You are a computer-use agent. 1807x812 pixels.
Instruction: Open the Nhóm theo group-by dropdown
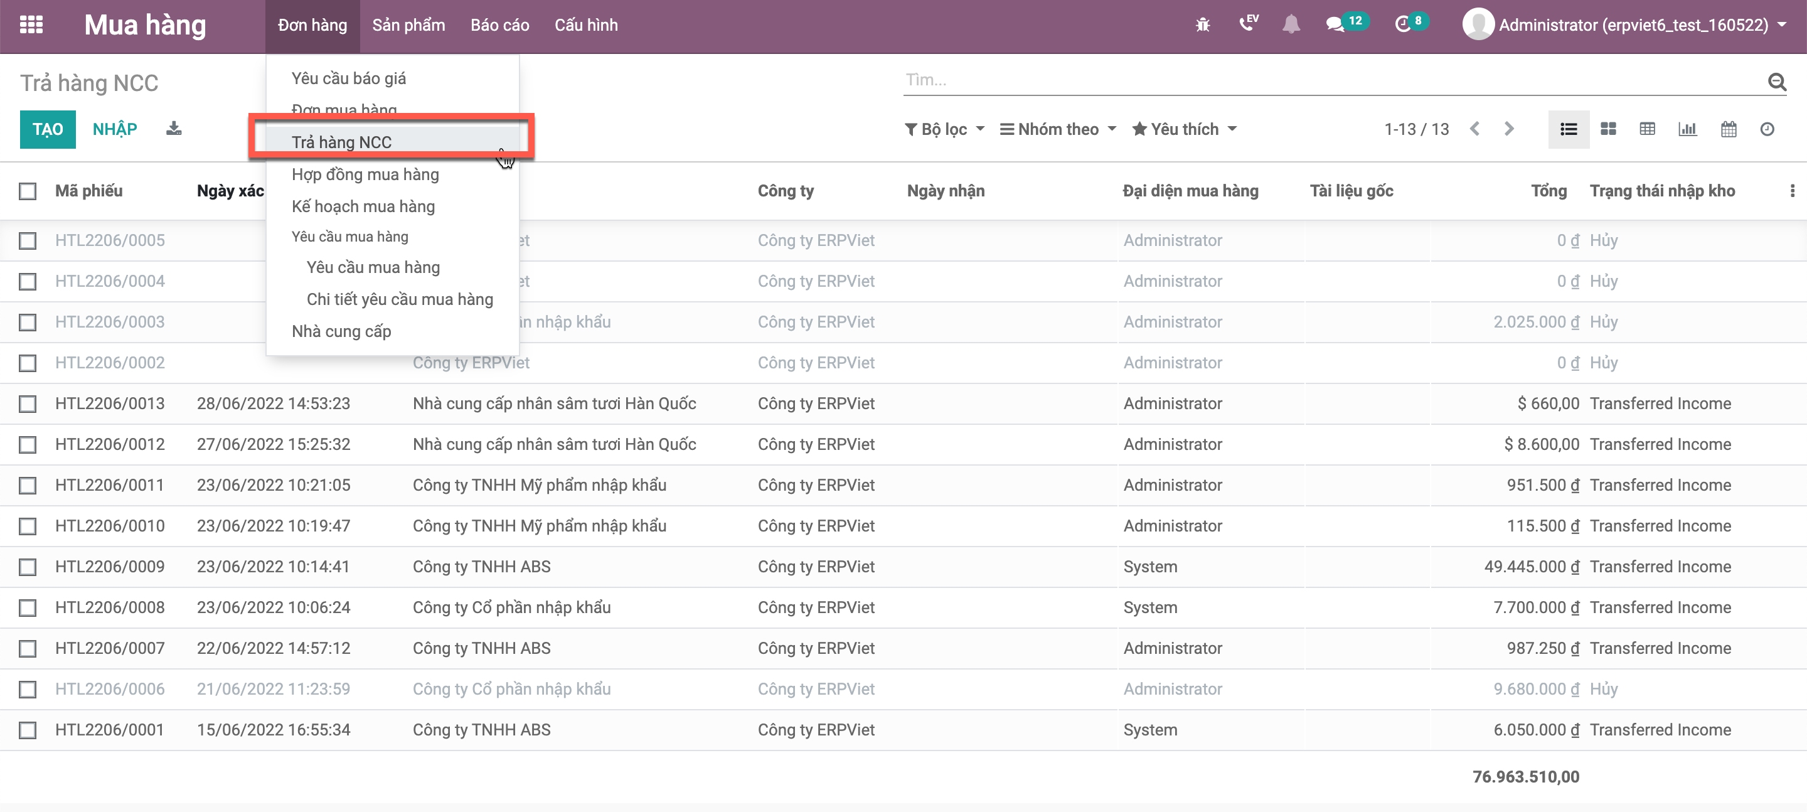tap(1057, 129)
